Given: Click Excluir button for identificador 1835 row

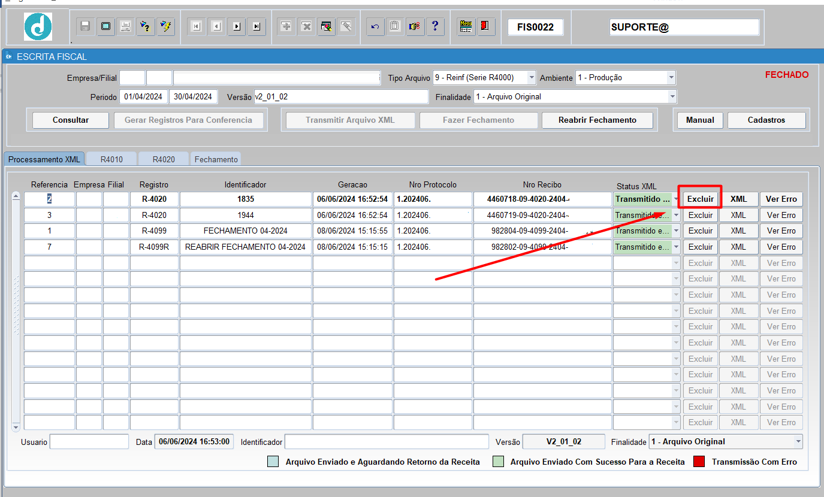Looking at the screenshot, I should click(701, 199).
